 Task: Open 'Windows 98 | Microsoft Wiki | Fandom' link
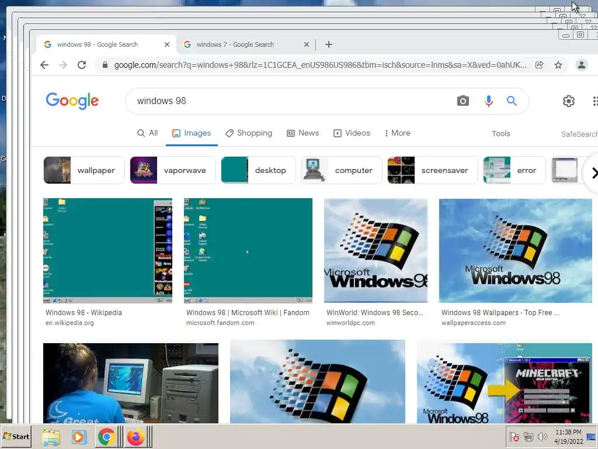pos(248,313)
